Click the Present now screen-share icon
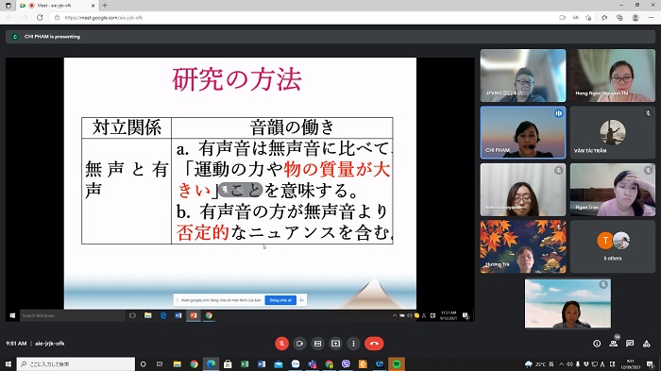Viewport: 661px width, 371px height. pos(335,344)
